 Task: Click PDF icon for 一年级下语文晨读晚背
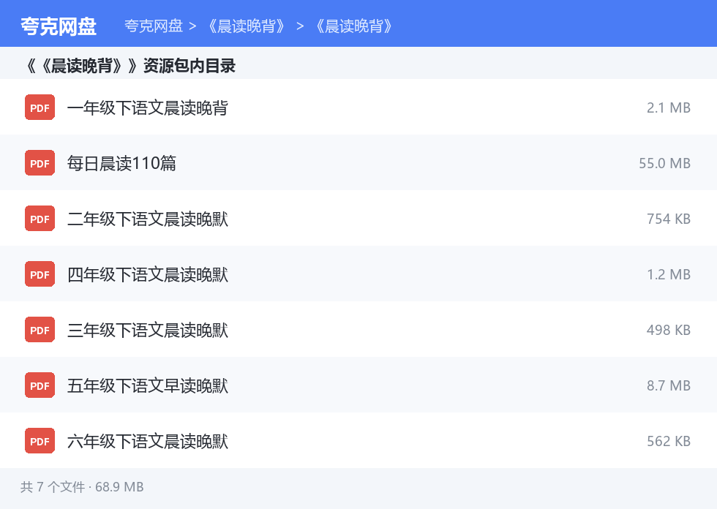coord(40,108)
